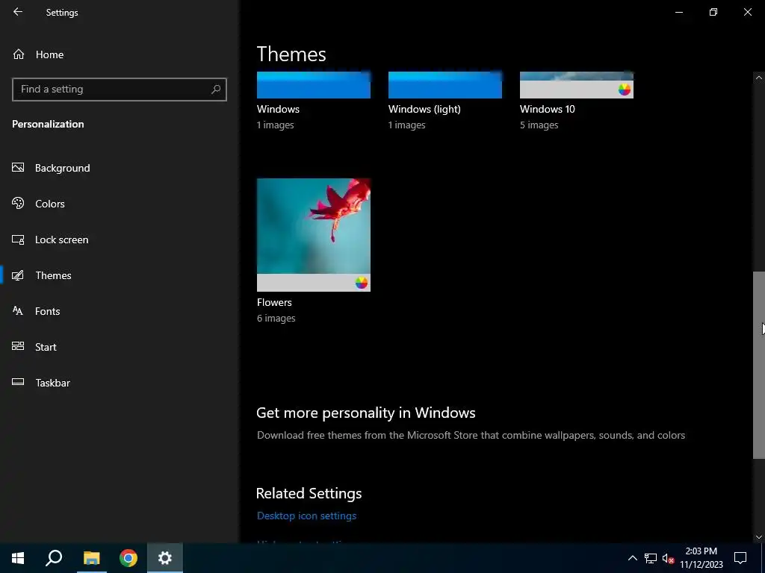Screen dimensions: 765x573
Task: Apply the Windows 10 theme thumbnail
Action: [577, 85]
